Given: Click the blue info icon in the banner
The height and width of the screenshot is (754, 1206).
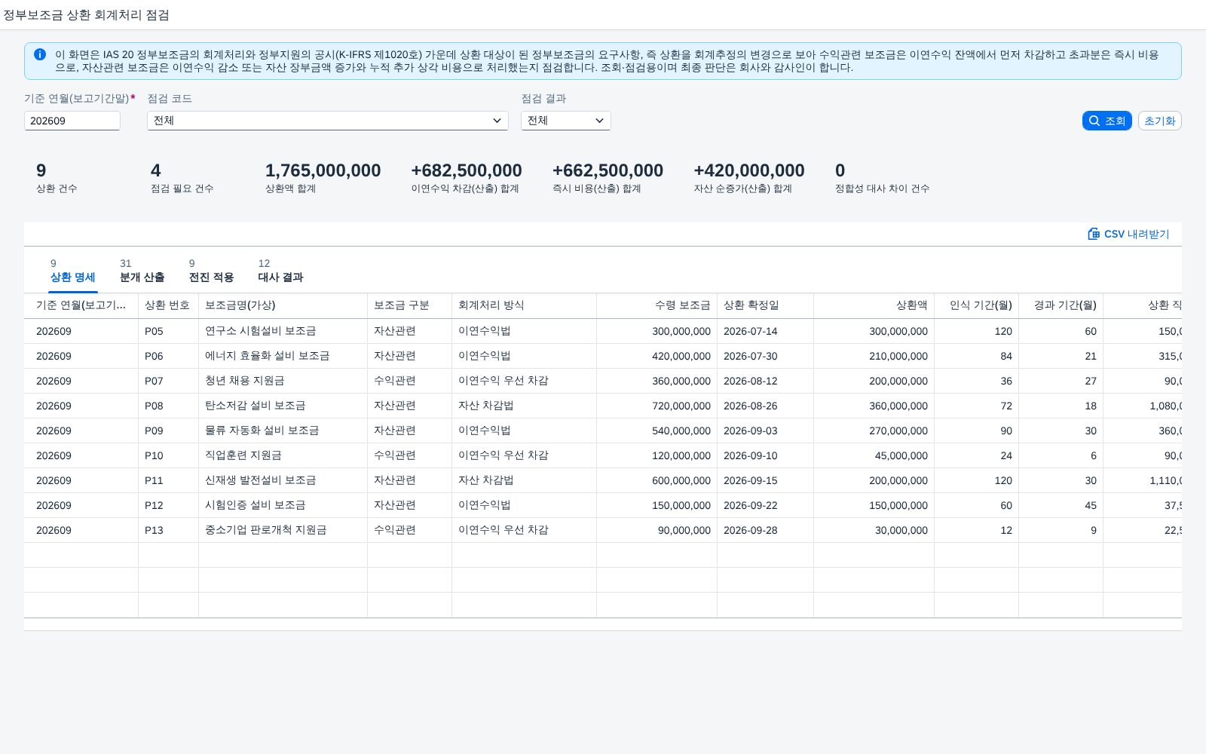Looking at the screenshot, I should pyautogui.click(x=40, y=54).
